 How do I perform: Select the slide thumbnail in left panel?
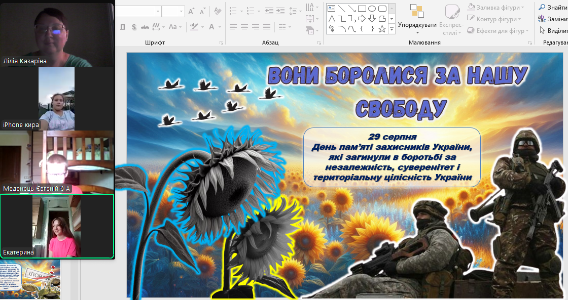pos(30,279)
